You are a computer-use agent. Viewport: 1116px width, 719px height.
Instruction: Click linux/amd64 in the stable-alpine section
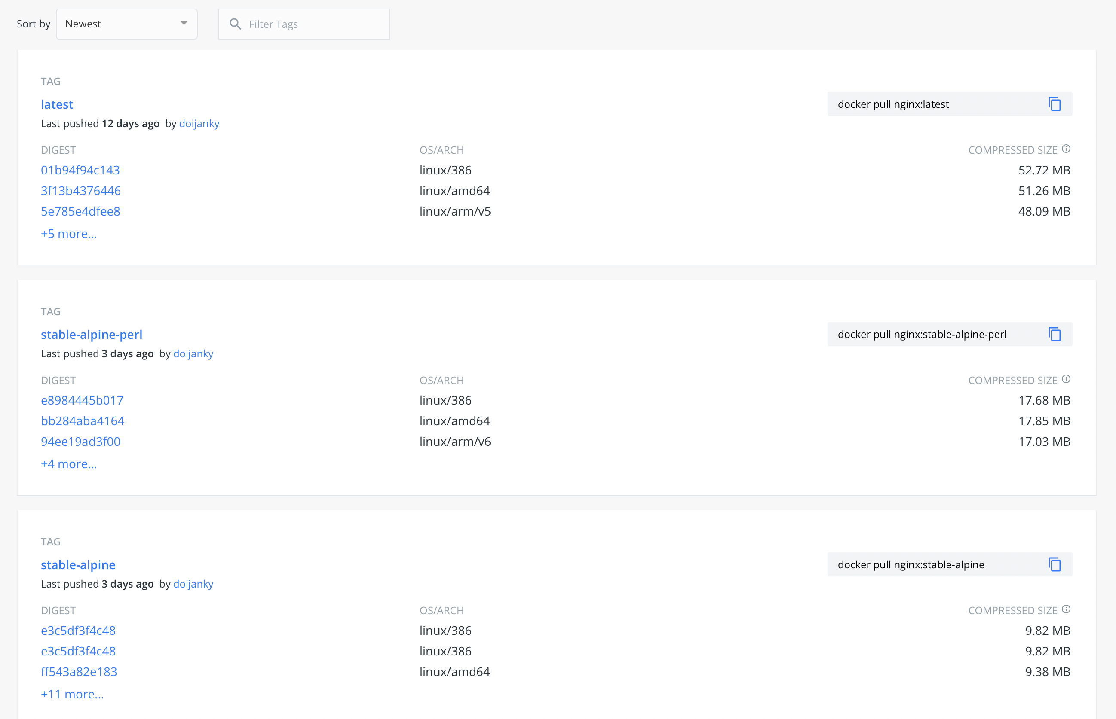[455, 671]
